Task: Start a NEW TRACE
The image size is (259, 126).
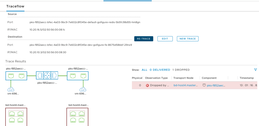Action: (x=188, y=39)
